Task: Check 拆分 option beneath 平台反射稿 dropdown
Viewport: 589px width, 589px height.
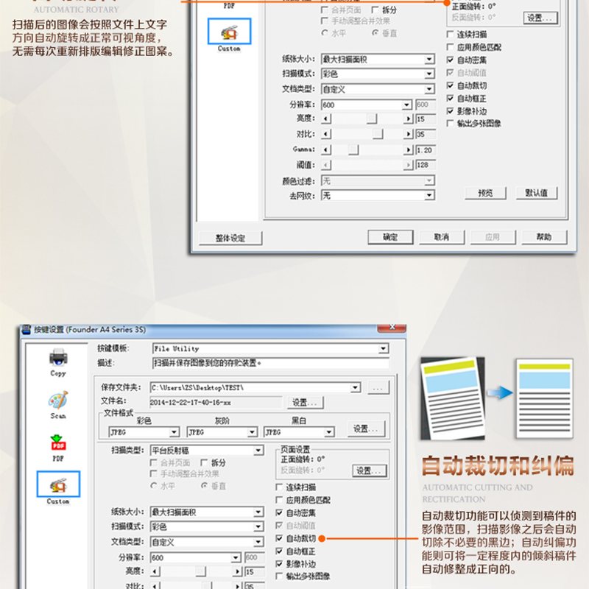Action: point(205,463)
